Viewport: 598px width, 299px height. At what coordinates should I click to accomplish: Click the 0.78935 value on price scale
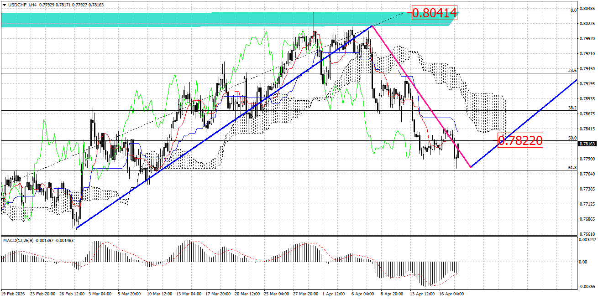tap(586, 98)
